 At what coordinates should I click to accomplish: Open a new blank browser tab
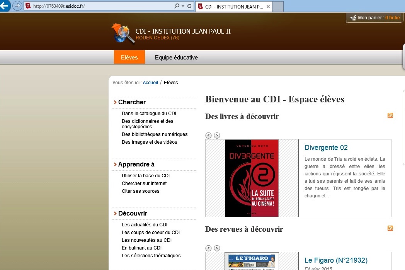click(278, 7)
